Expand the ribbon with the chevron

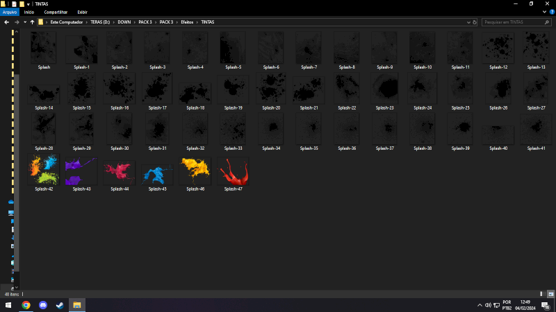point(544,12)
